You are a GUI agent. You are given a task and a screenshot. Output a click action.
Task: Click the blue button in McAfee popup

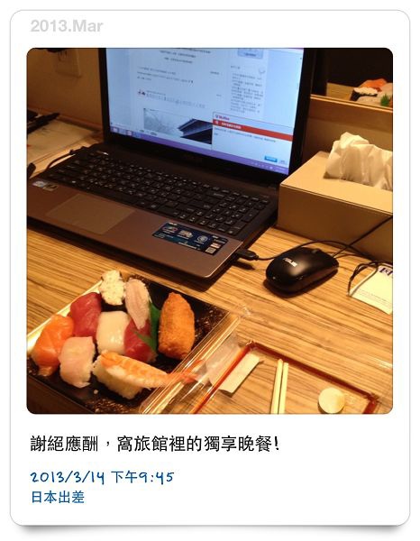point(270,159)
